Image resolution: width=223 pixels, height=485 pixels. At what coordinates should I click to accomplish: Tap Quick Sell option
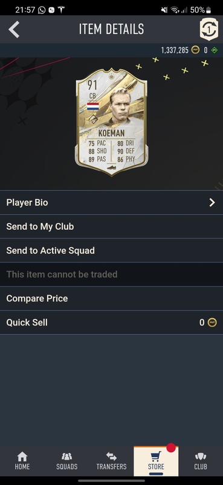(x=111, y=323)
